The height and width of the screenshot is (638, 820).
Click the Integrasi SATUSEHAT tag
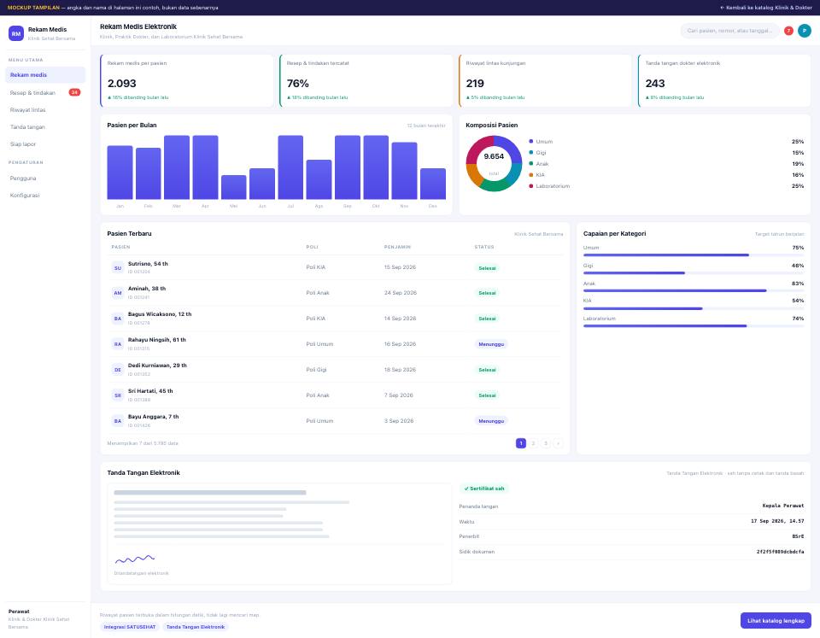[x=130, y=627]
